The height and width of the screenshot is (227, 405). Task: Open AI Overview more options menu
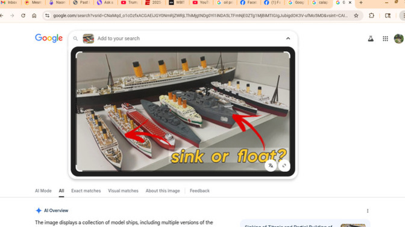(x=368, y=211)
